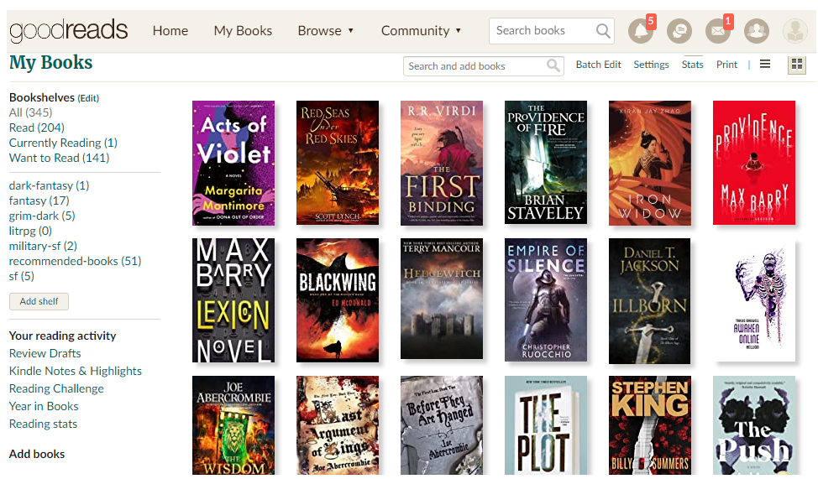
Task: Open Providence by Max Barry cover
Action: pos(754,163)
